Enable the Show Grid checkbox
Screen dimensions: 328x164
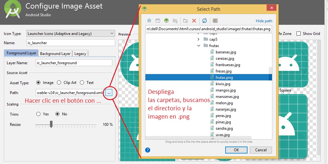(x=298, y=34)
